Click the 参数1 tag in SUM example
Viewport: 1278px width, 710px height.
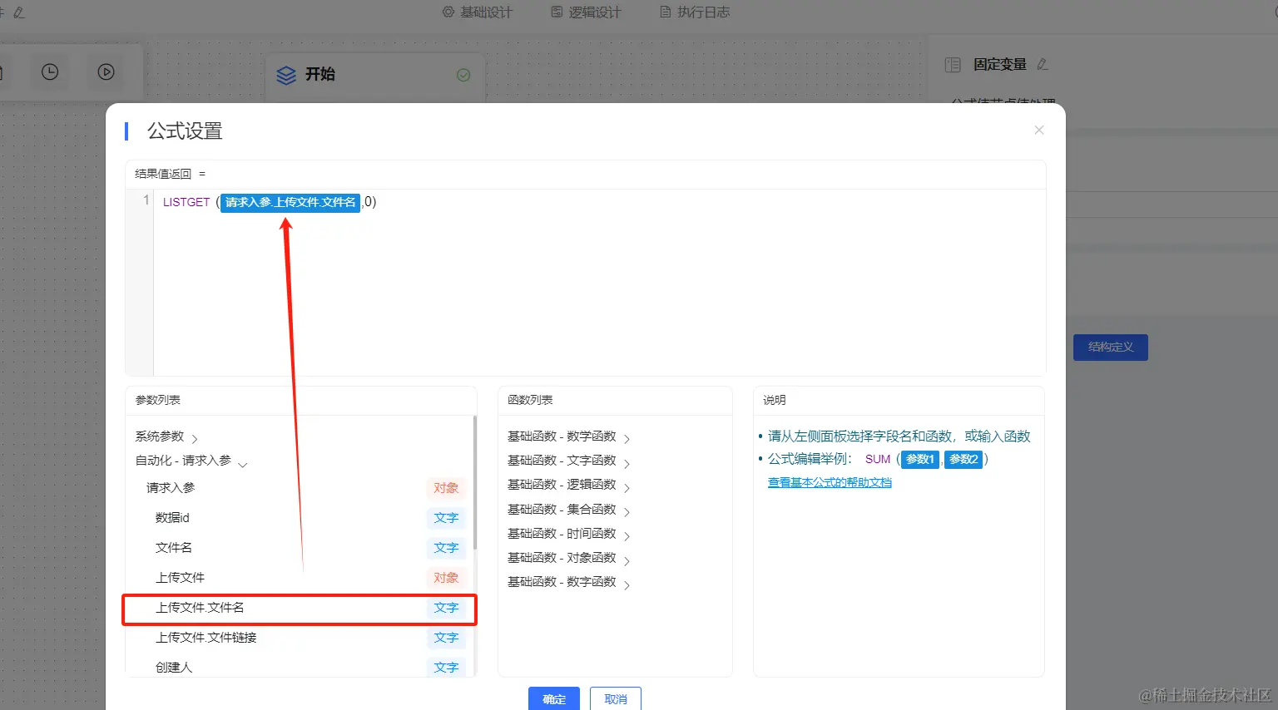920,459
